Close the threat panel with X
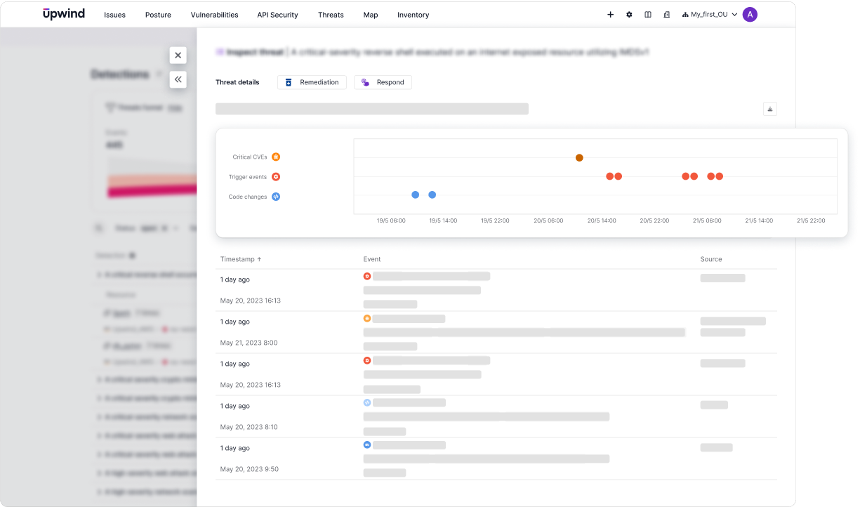The image size is (860, 507). tap(178, 55)
